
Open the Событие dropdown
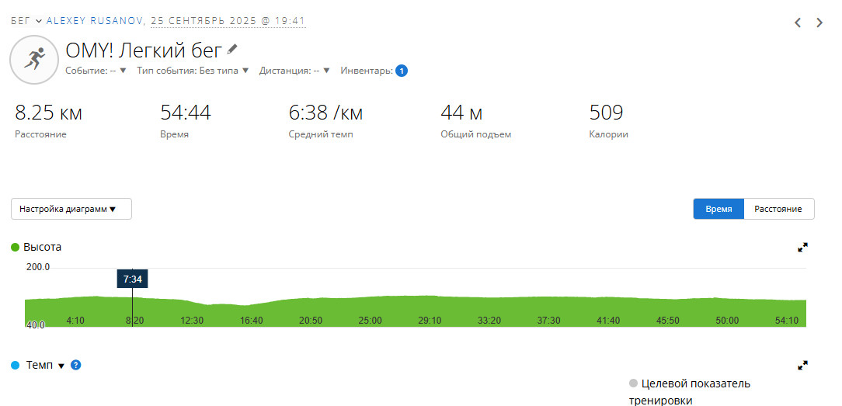[x=96, y=71]
